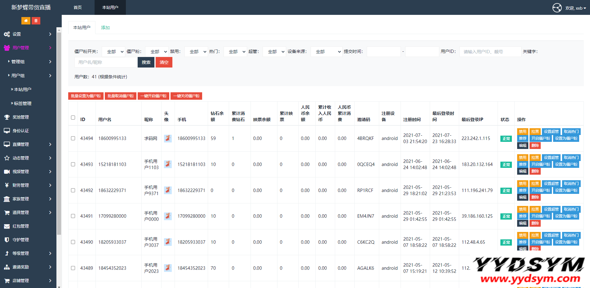This screenshot has width=590, height=288.
Task: Click the 设置 gears icon in sidebar
Action: click(x=7, y=34)
